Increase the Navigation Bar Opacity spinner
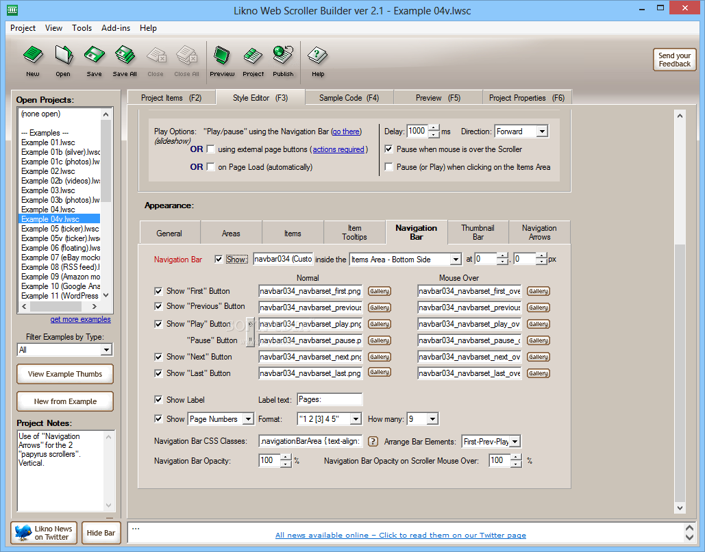The image size is (705, 552). (286, 457)
